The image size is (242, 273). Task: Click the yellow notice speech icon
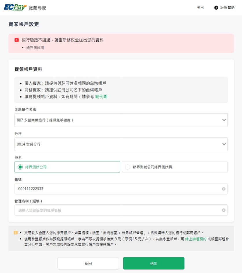pos(16,233)
